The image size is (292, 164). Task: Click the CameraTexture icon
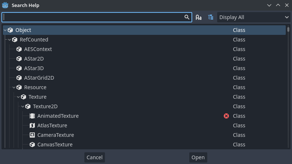pyautogui.click(x=32, y=135)
